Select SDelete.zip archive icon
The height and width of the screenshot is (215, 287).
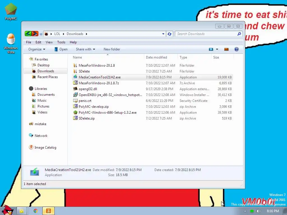pos(75,118)
